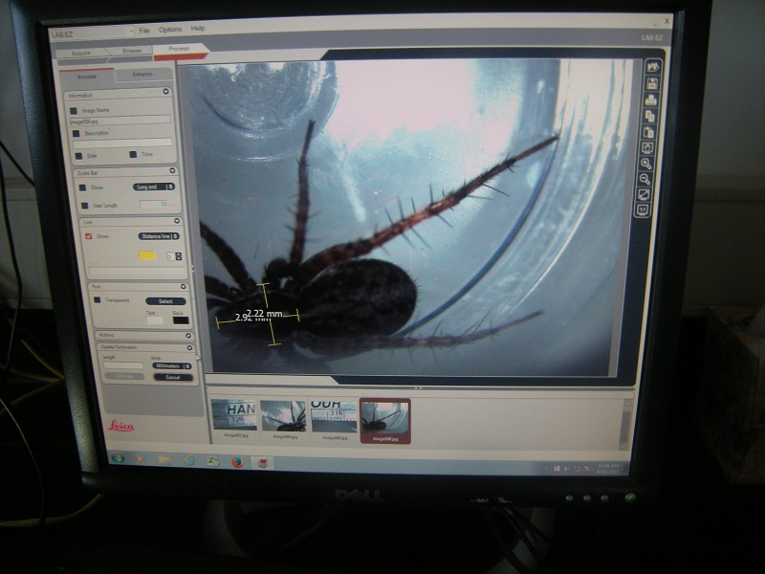Click the Select button in Font section
765x574 pixels.
pyautogui.click(x=165, y=300)
